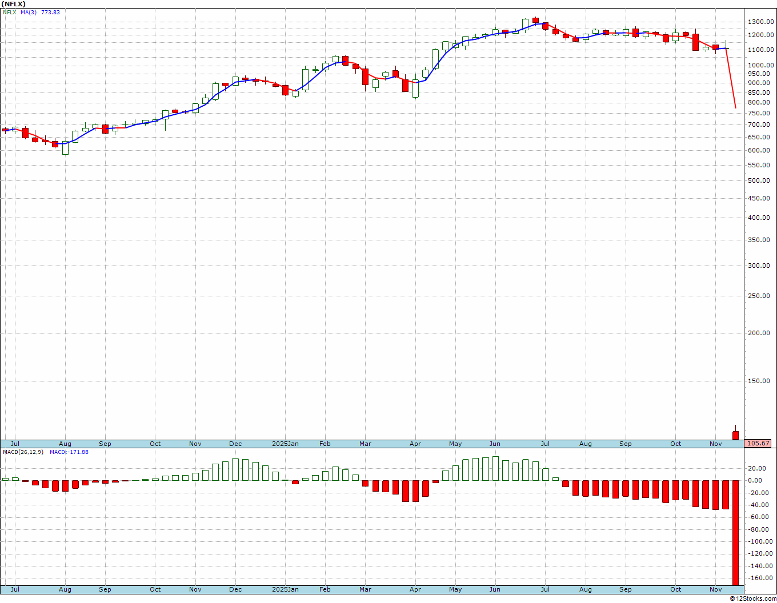The image size is (777, 603).
Task: Click the 900.00 price axis label
Action: [x=759, y=83]
